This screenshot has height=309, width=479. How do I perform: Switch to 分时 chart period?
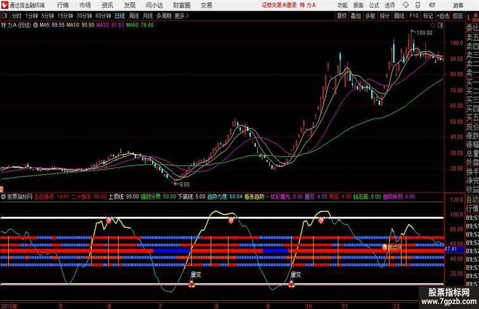(x=16, y=16)
